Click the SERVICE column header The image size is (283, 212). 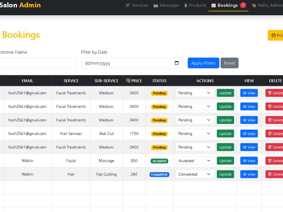point(71,81)
